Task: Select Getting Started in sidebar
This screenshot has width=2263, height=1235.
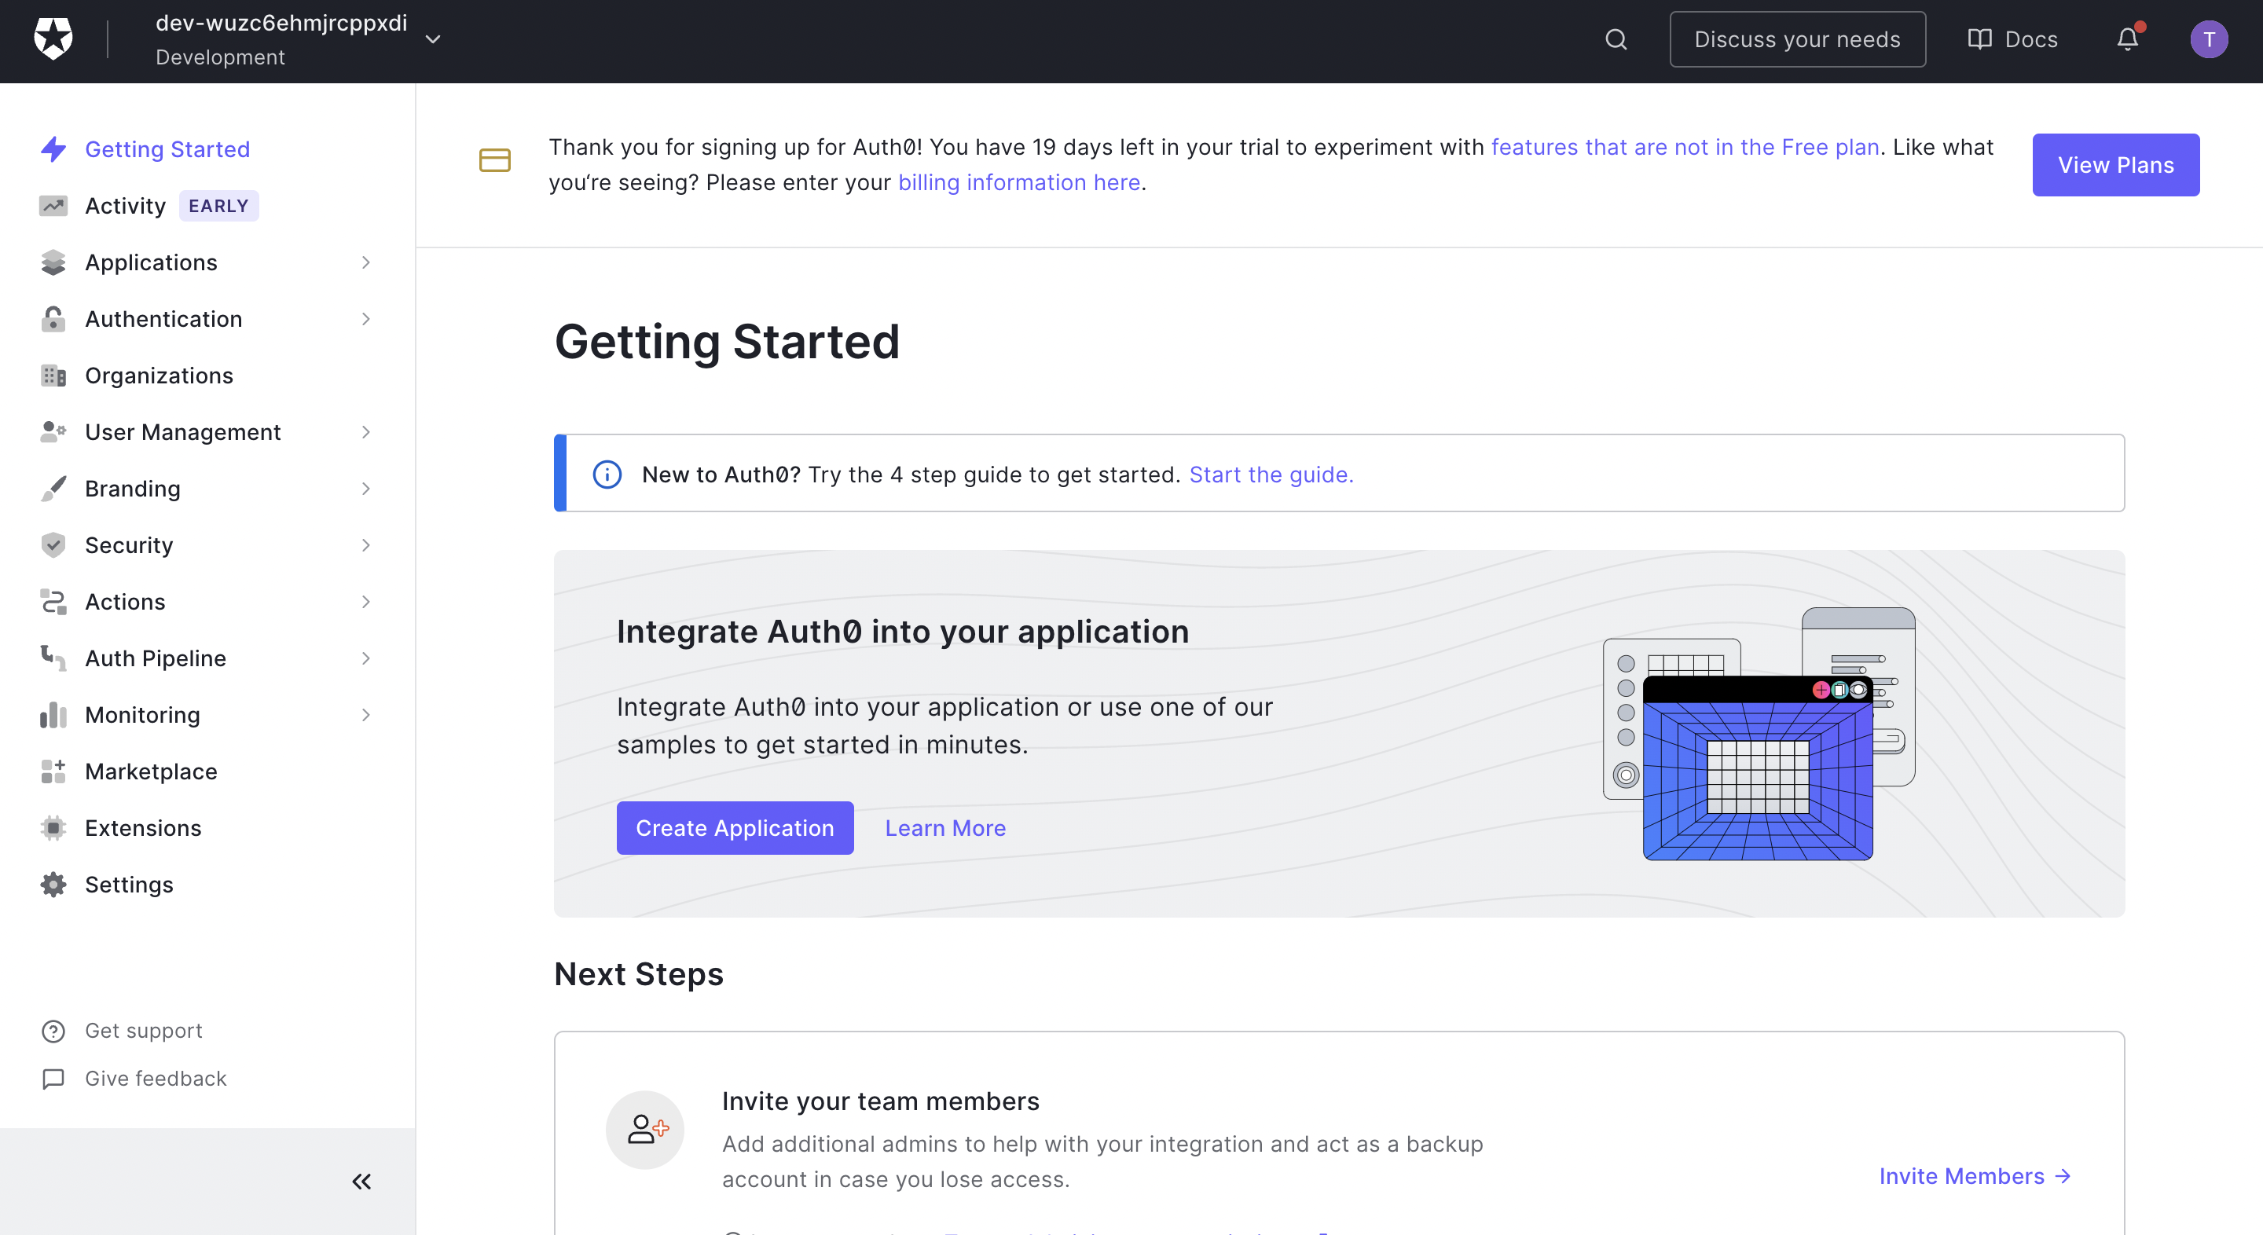Action: pos(167,149)
